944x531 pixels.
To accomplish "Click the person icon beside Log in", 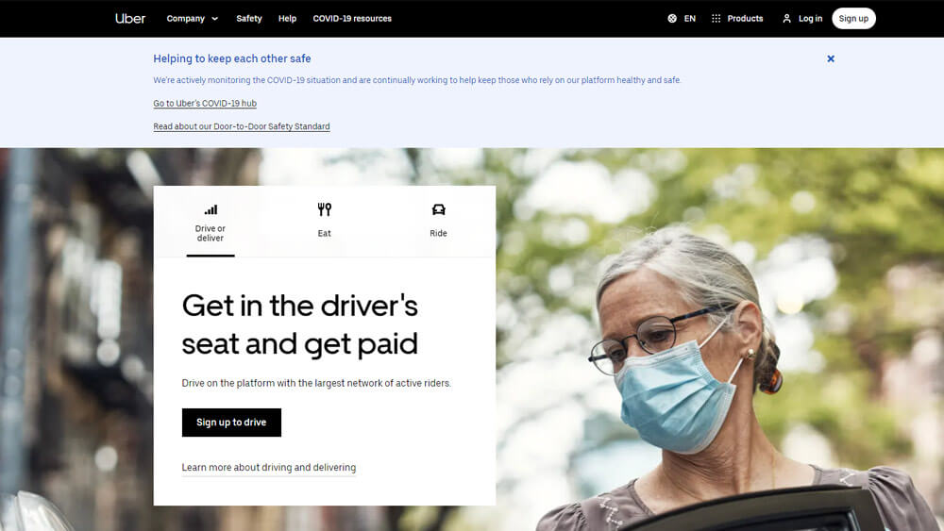I will click(x=786, y=19).
